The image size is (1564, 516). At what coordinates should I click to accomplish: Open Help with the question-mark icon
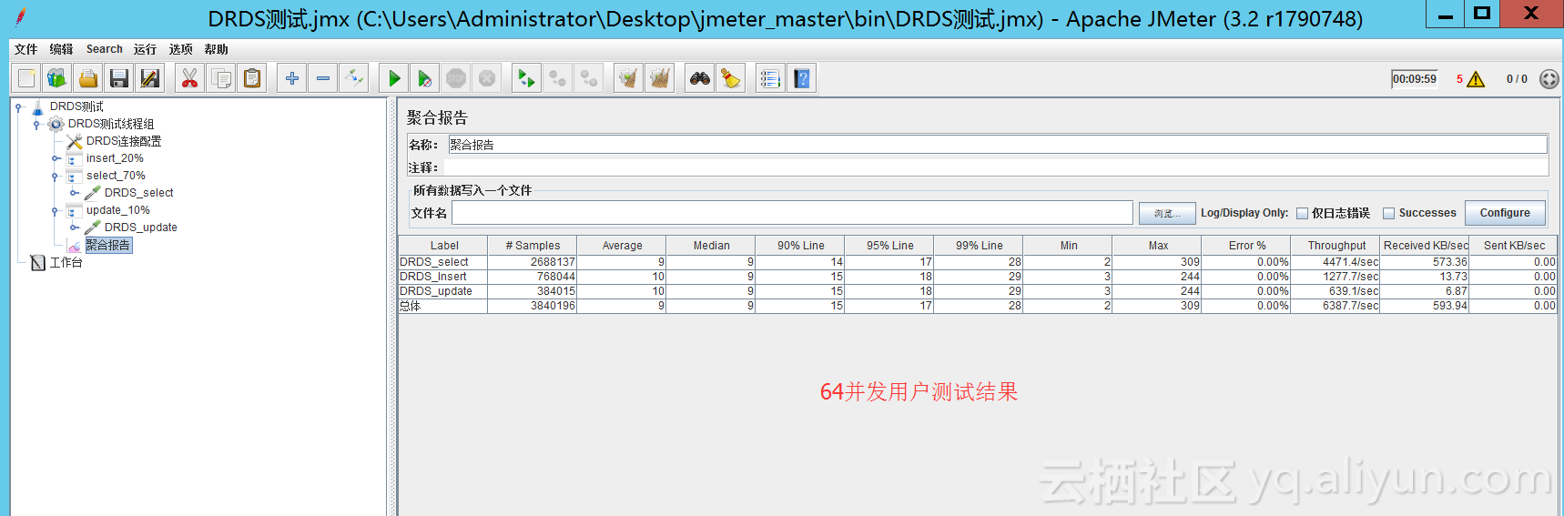pyautogui.click(x=802, y=78)
